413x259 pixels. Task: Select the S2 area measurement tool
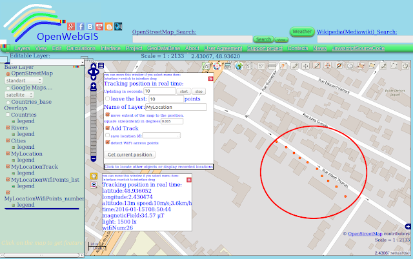pyautogui.click(x=261, y=66)
